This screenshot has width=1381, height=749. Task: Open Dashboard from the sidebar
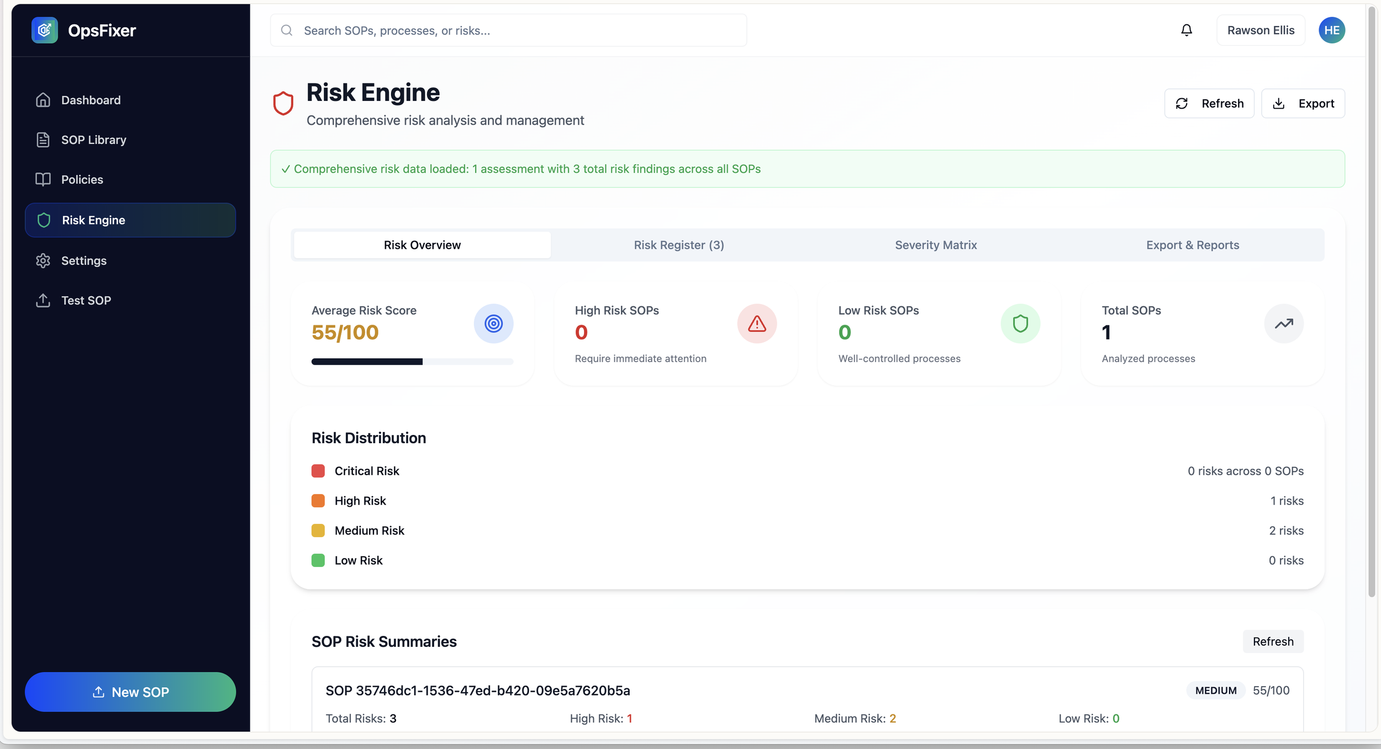[x=91, y=100]
